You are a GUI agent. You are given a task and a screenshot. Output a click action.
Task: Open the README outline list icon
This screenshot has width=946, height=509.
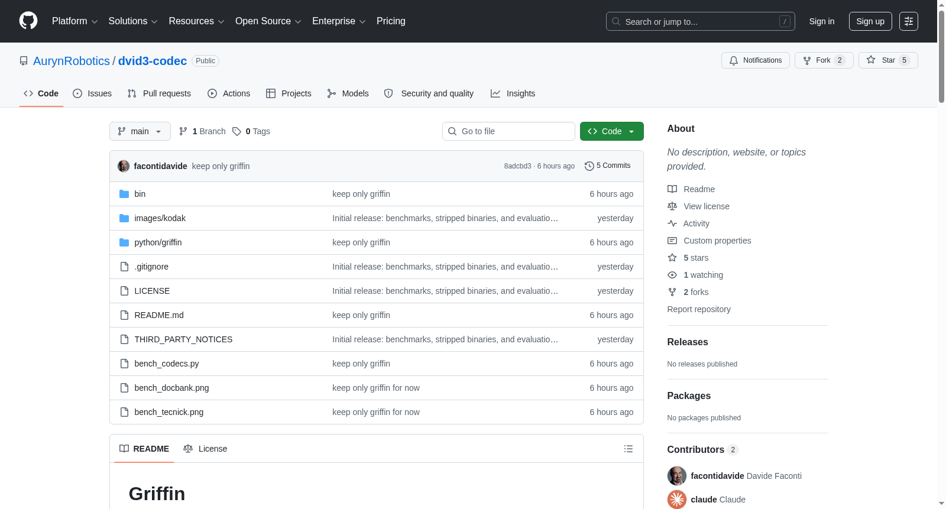coord(628,449)
